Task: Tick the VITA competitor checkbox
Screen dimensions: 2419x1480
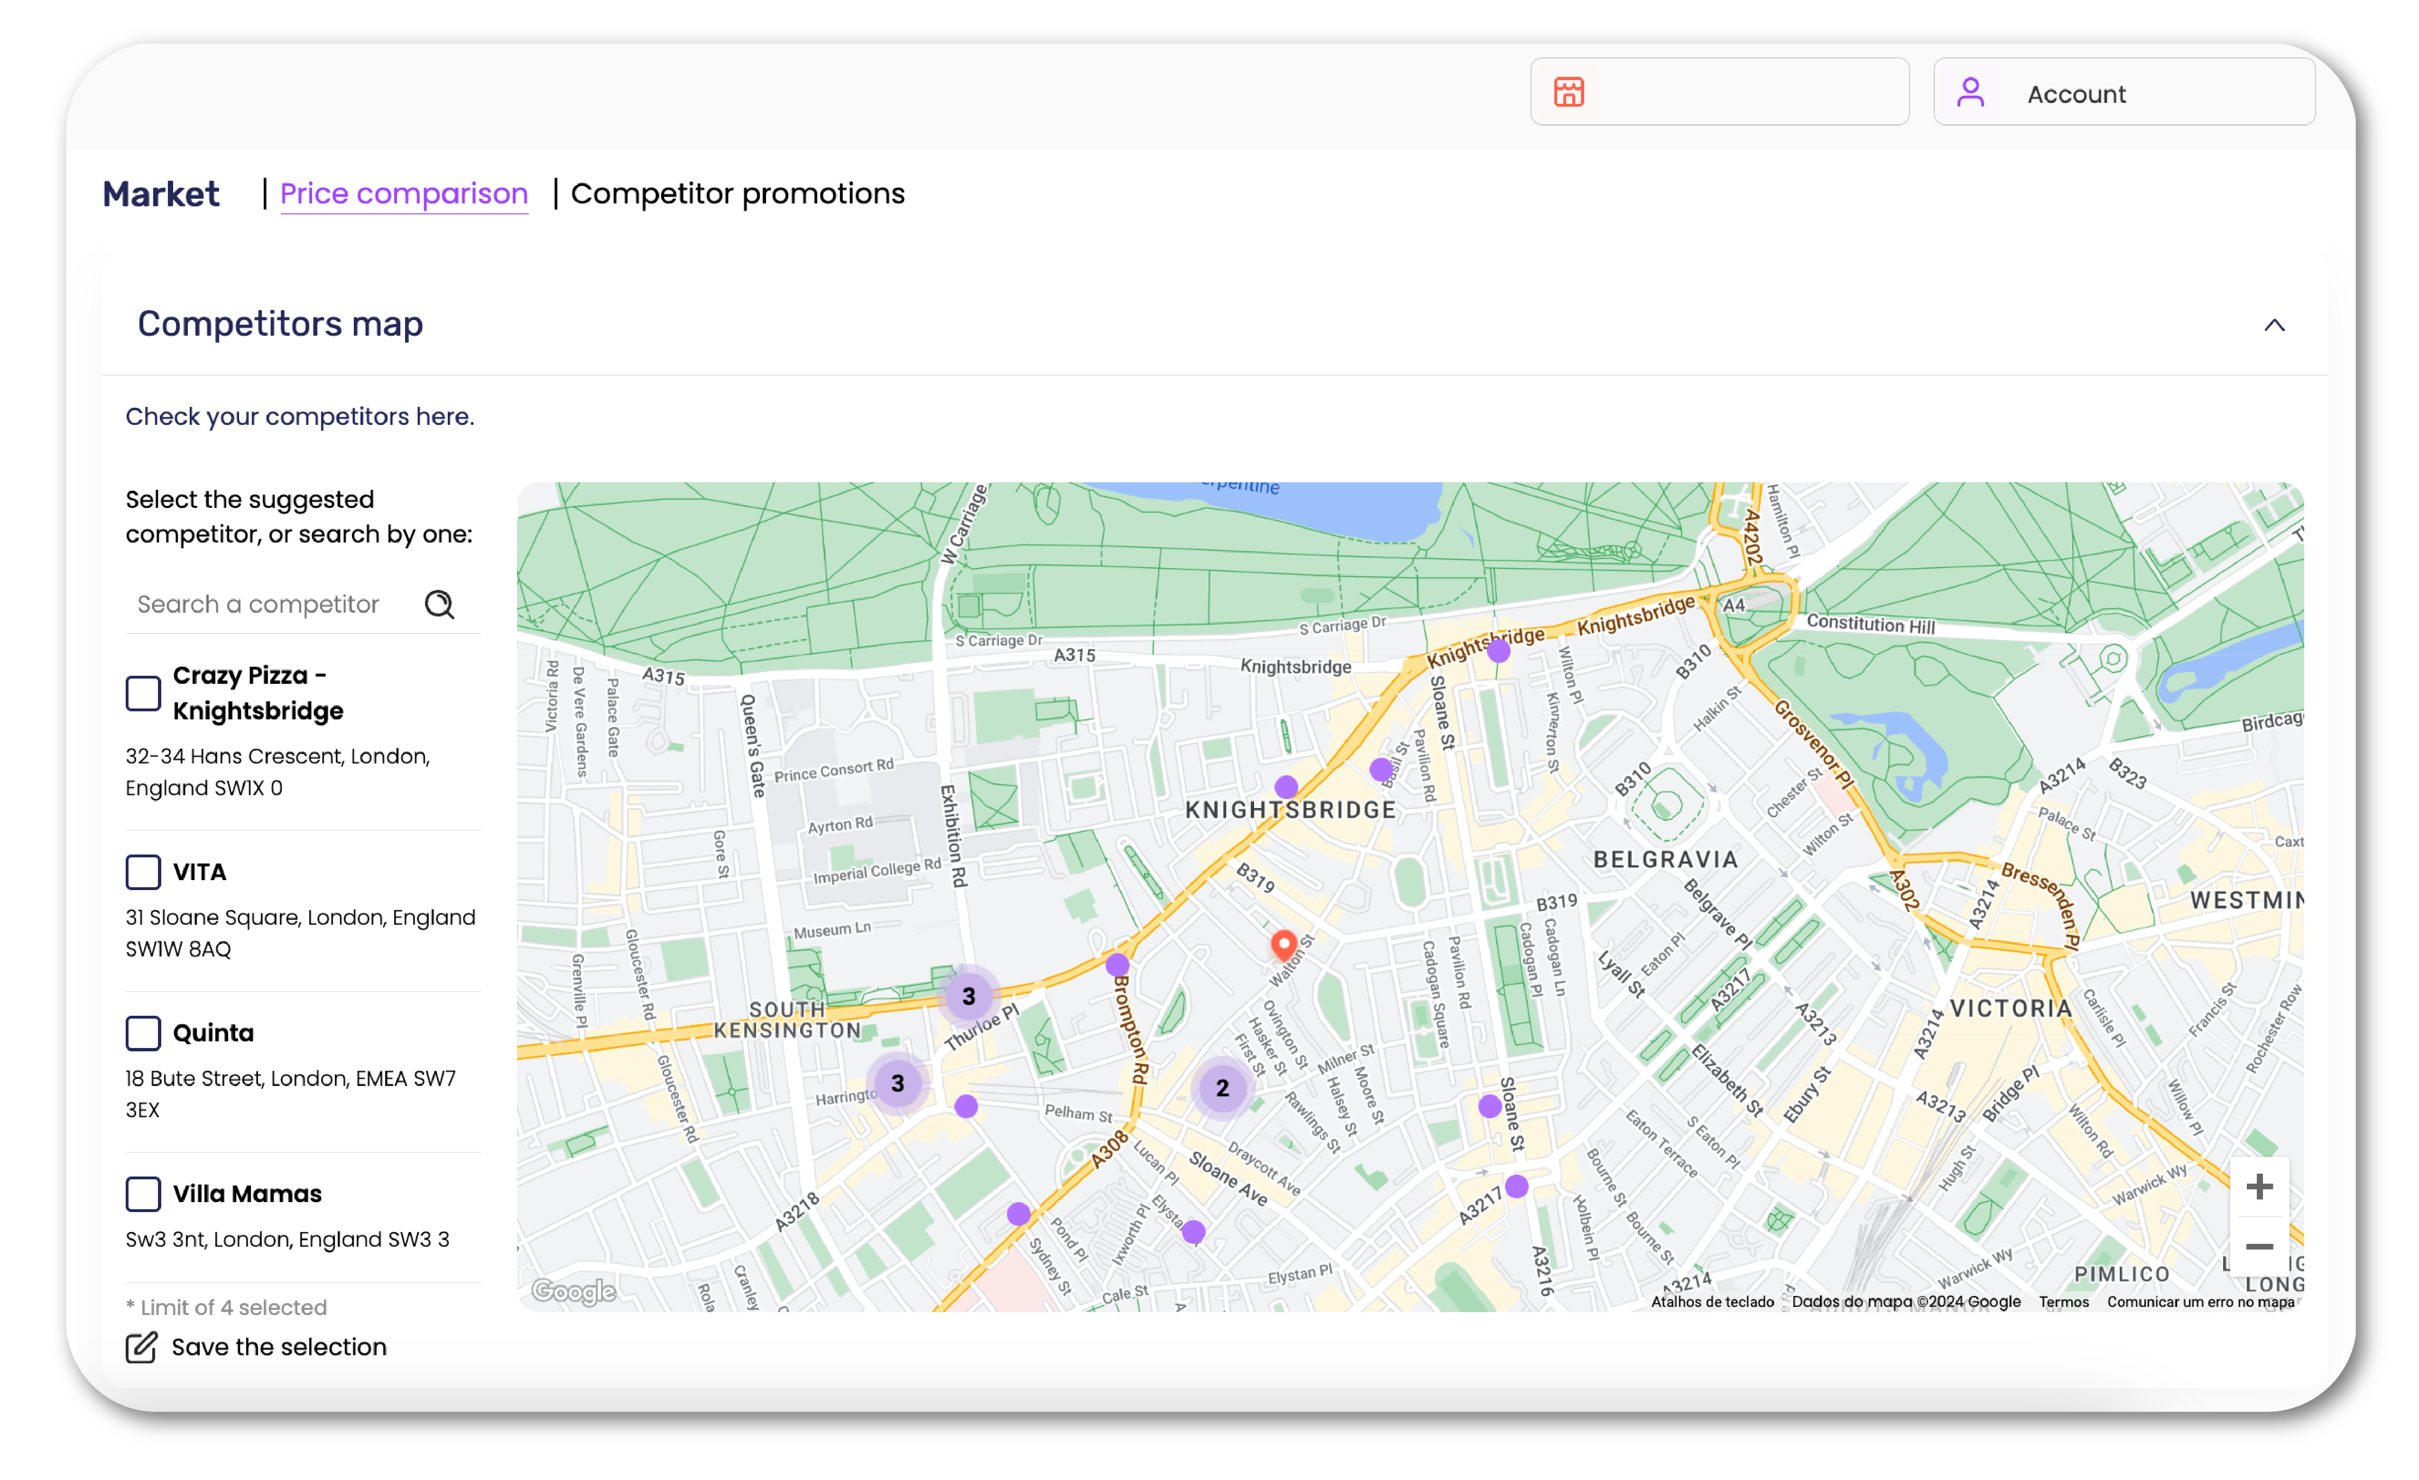Action: tap(143, 872)
